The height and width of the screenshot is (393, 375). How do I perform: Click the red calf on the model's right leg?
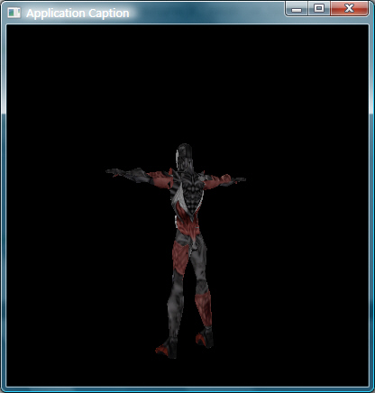[203, 309]
